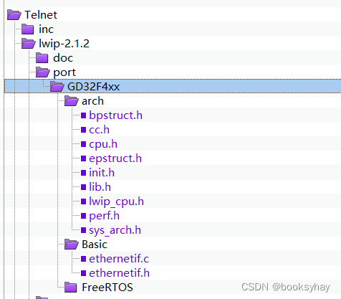Click the doc folder icon
The height and width of the screenshot is (299, 341).
click(42, 58)
